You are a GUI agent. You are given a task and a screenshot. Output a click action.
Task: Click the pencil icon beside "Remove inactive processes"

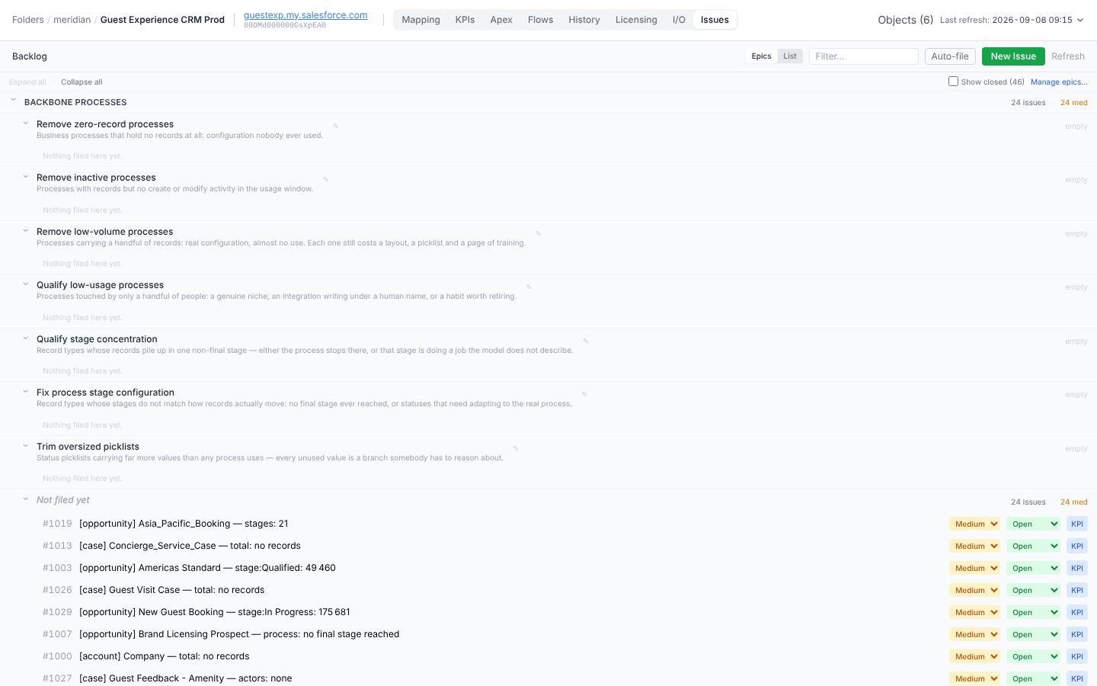click(325, 179)
